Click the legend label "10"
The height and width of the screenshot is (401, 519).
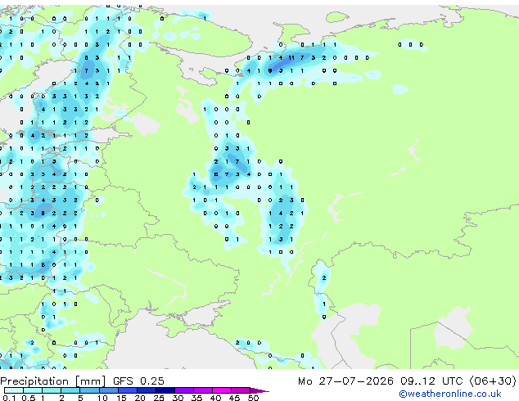tap(102, 398)
